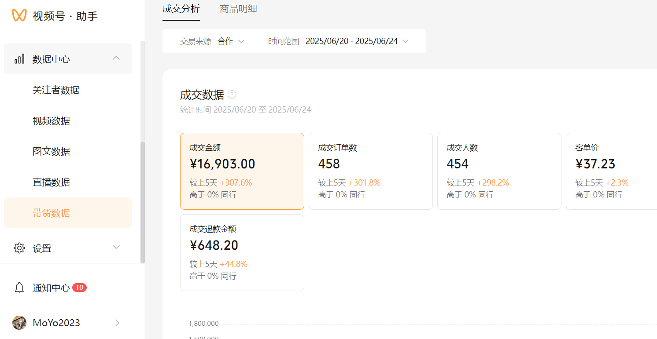The height and width of the screenshot is (339, 657).
Task: Click the 视频号助手 butterfly logo
Action: coord(19,15)
